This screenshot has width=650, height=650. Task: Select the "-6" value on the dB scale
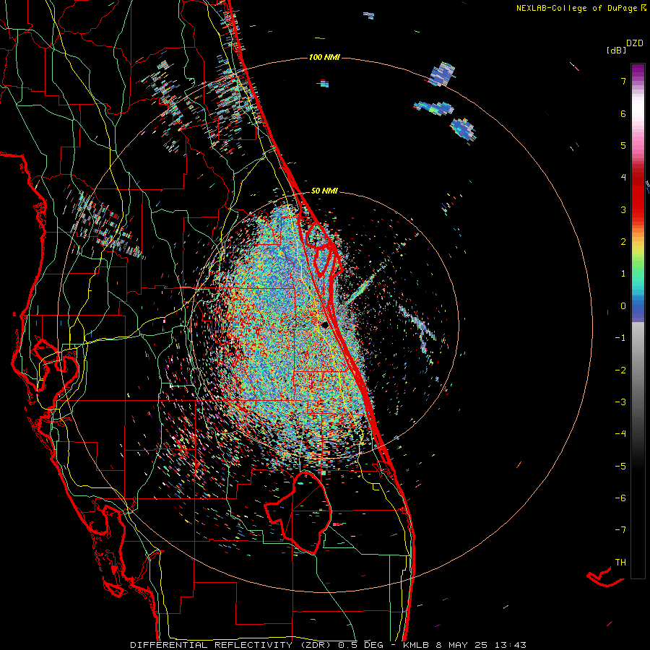tap(620, 498)
